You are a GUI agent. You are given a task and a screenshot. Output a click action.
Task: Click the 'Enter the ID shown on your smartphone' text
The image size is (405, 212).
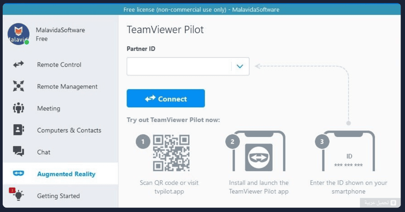tap(349, 187)
